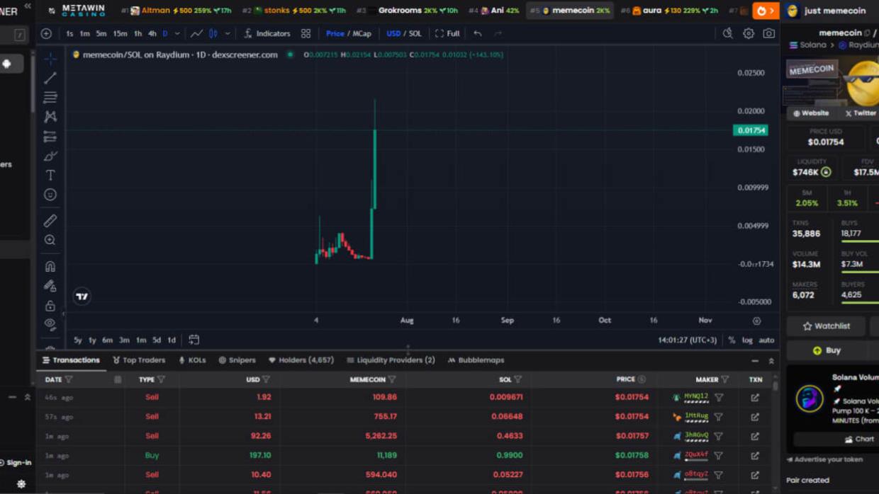Toggle auto scale on chart
Image resolution: width=879 pixels, height=494 pixels.
tap(766, 340)
